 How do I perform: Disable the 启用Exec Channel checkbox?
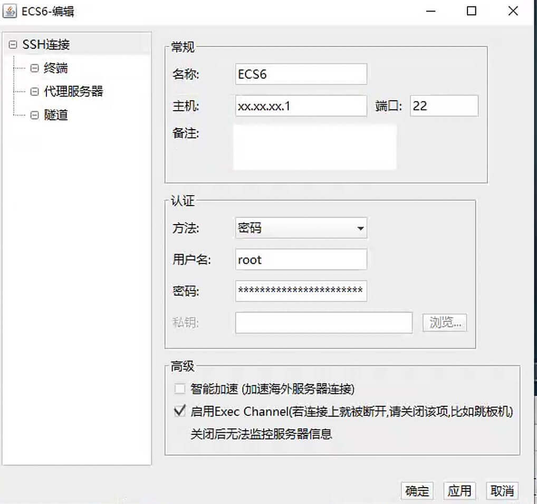pos(180,411)
